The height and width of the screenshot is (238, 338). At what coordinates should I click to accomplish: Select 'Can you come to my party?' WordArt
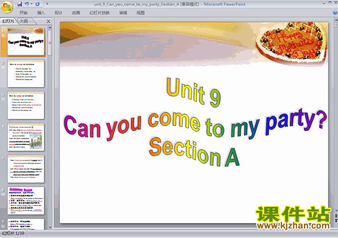[x=195, y=125]
